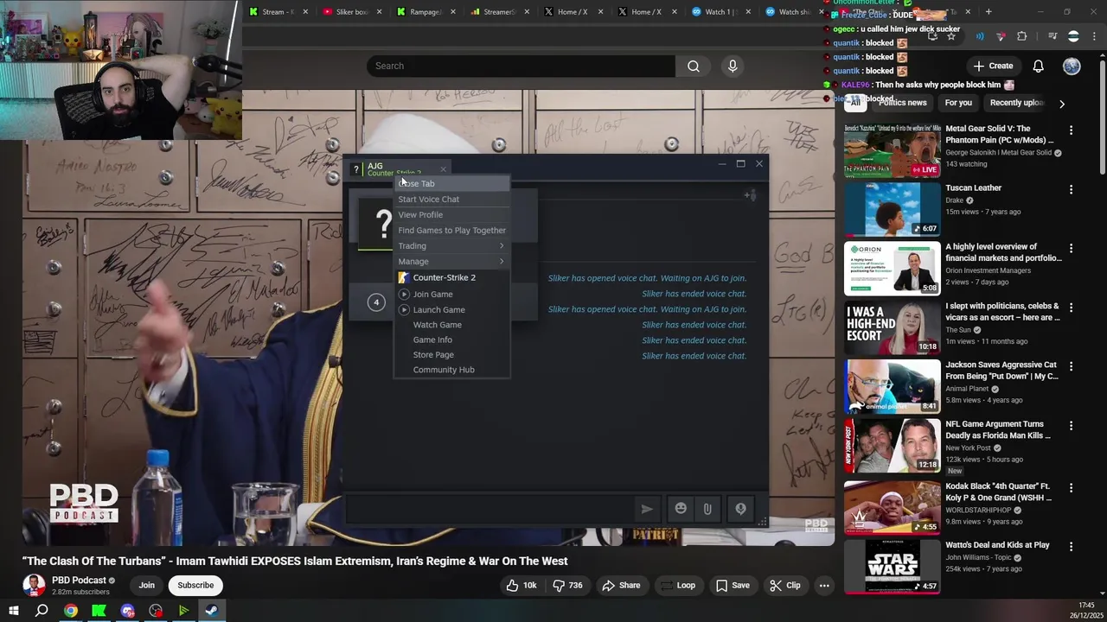The height and width of the screenshot is (622, 1107).
Task: Create a Clip of the video
Action: click(785, 586)
